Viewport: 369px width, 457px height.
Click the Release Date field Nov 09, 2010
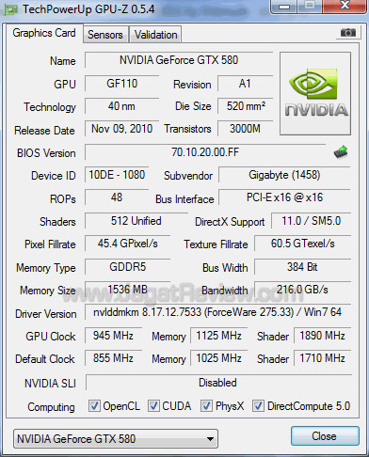[x=121, y=129]
